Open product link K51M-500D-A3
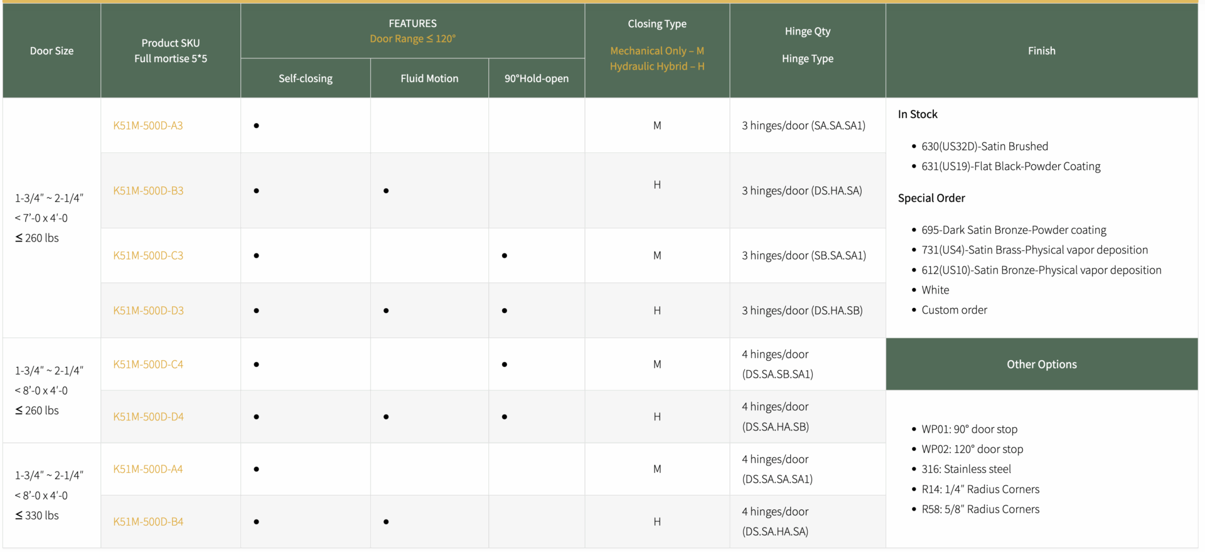Viewport: 1205px width, 552px height. pyautogui.click(x=148, y=125)
